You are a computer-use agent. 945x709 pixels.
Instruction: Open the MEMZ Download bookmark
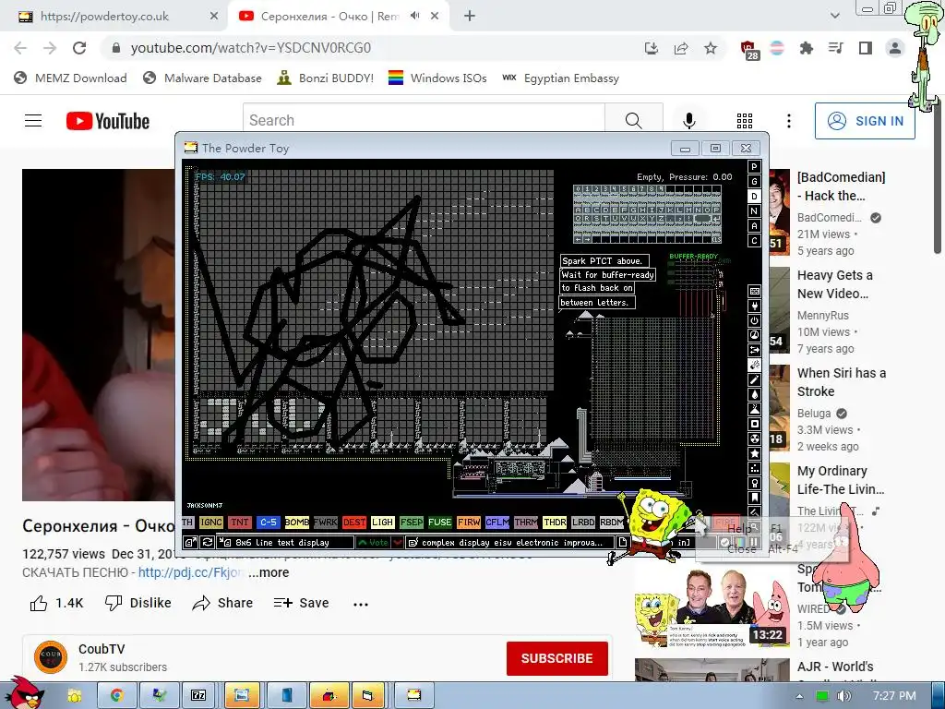(x=70, y=78)
